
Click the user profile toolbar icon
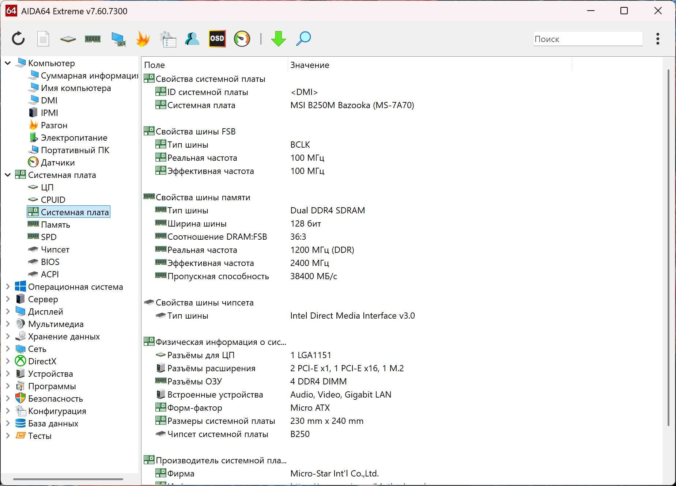[192, 39]
